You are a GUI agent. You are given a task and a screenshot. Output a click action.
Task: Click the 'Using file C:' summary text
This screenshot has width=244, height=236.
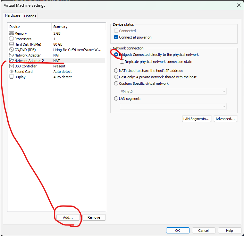(x=77, y=50)
